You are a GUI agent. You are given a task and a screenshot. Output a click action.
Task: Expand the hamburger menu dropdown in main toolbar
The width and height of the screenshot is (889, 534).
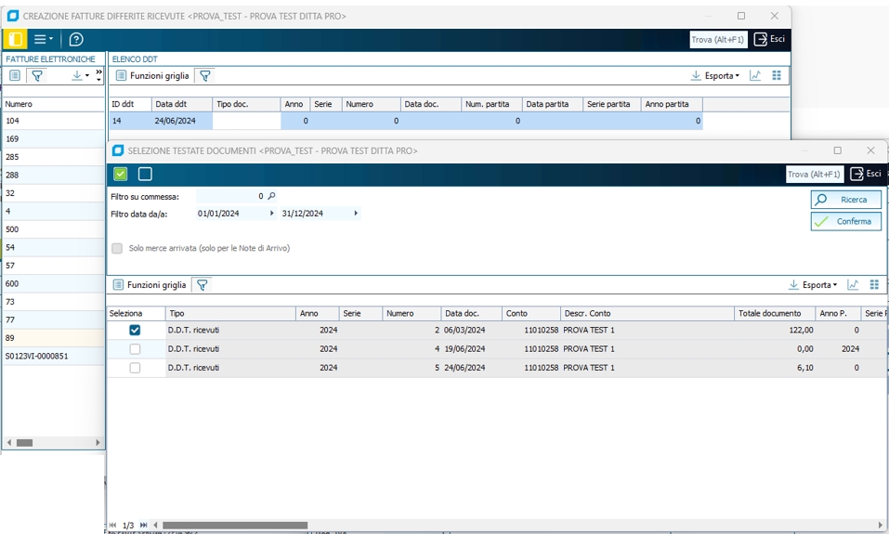tap(44, 39)
